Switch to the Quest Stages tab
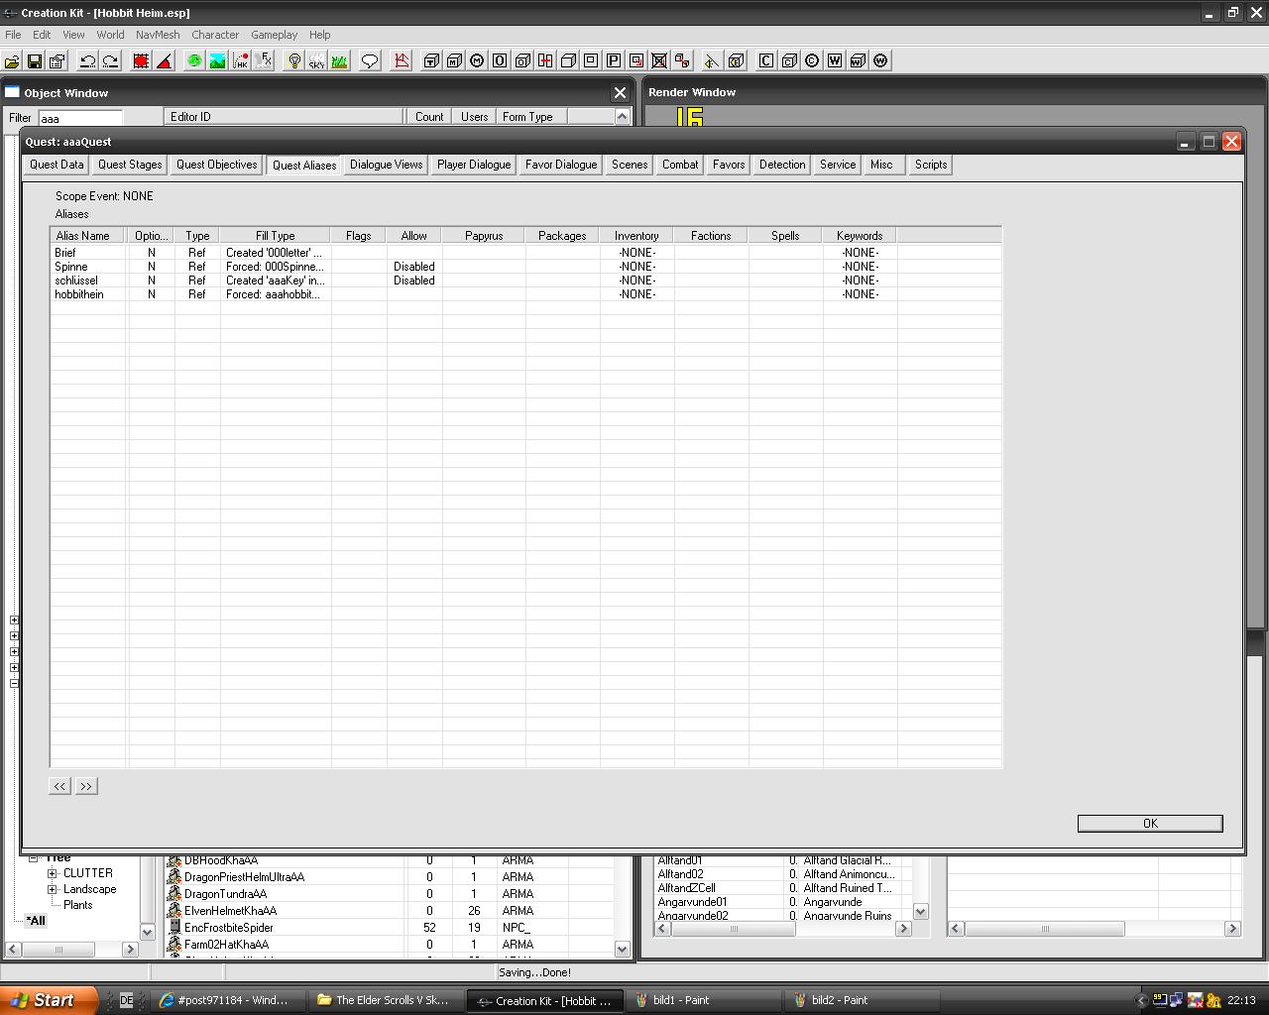Image resolution: width=1269 pixels, height=1015 pixels. 130,165
